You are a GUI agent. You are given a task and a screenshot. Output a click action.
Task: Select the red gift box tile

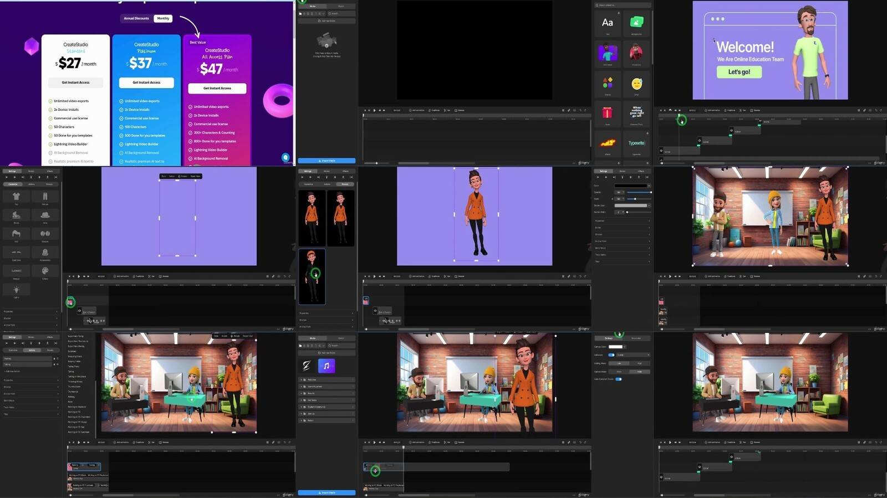(608, 113)
